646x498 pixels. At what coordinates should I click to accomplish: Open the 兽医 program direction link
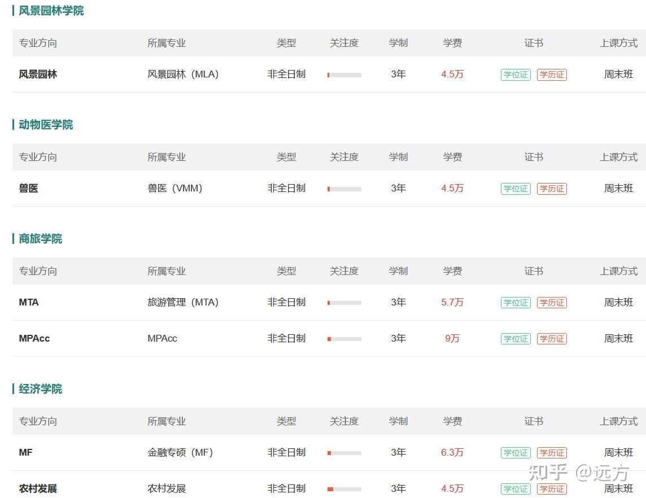point(28,188)
